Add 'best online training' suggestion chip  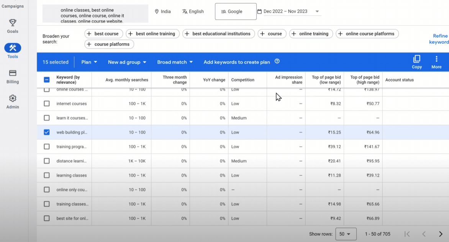[x=152, y=34]
